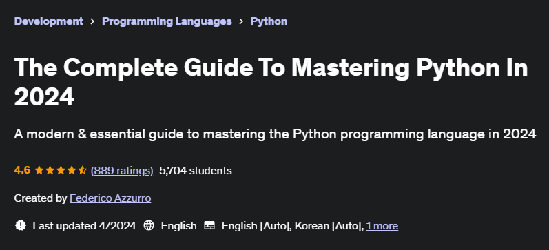Open instructor Federico Azzurro's profile
This screenshot has height=250, width=549.
pyautogui.click(x=110, y=198)
